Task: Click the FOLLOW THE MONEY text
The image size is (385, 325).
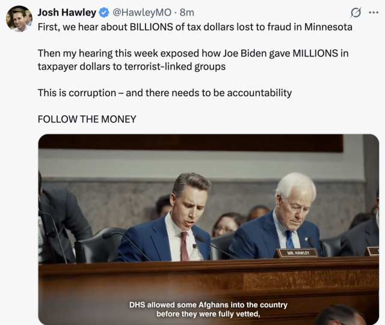Action: pos(87,119)
